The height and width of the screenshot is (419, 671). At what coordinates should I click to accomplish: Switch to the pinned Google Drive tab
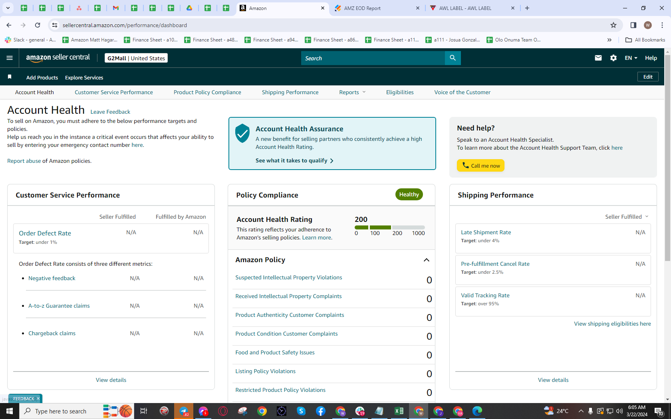(189, 8)
